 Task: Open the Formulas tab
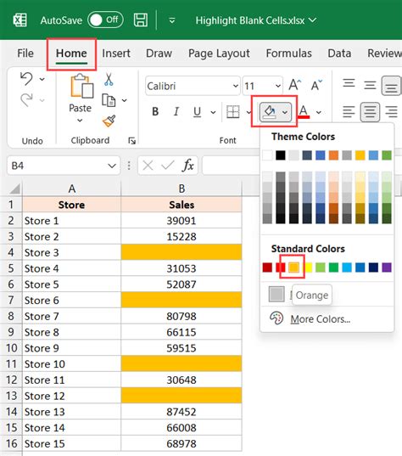click(x=288, y=53)
